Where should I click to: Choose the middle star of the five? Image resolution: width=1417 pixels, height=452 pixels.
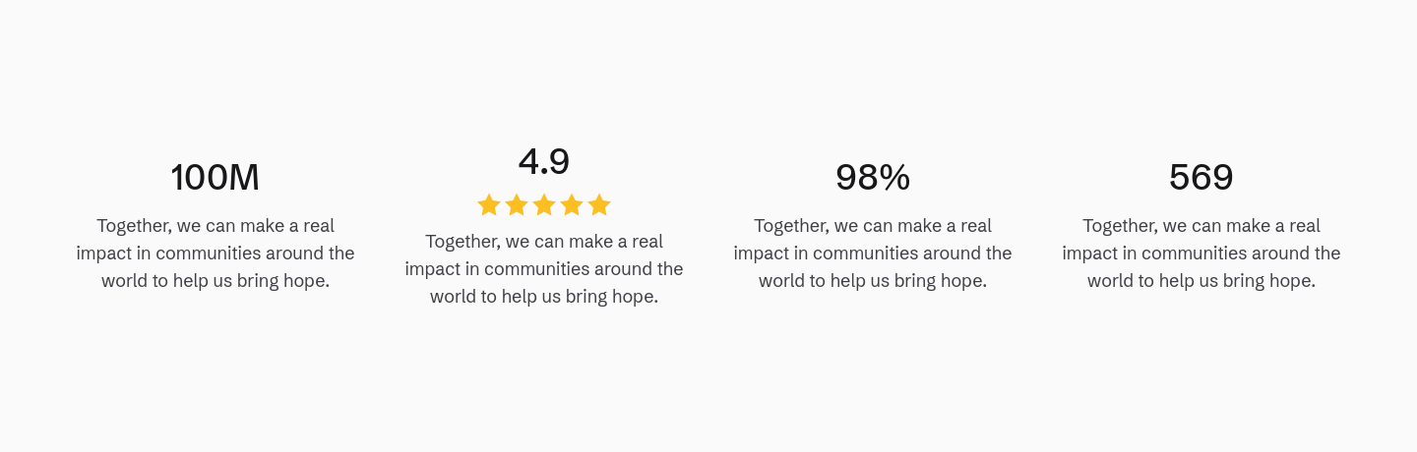point(544,204)
